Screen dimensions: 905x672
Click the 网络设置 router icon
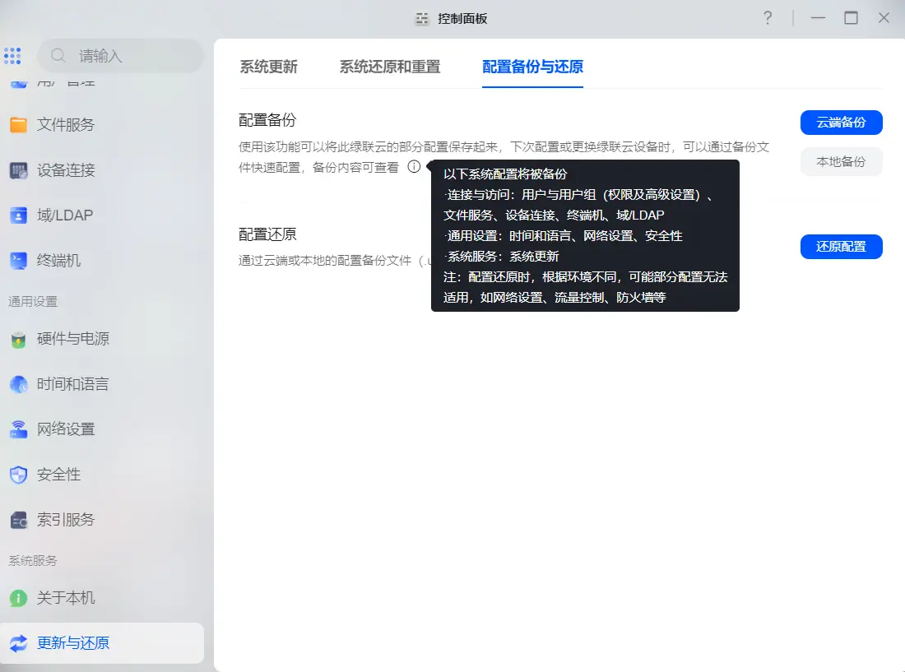pos(18,429)
